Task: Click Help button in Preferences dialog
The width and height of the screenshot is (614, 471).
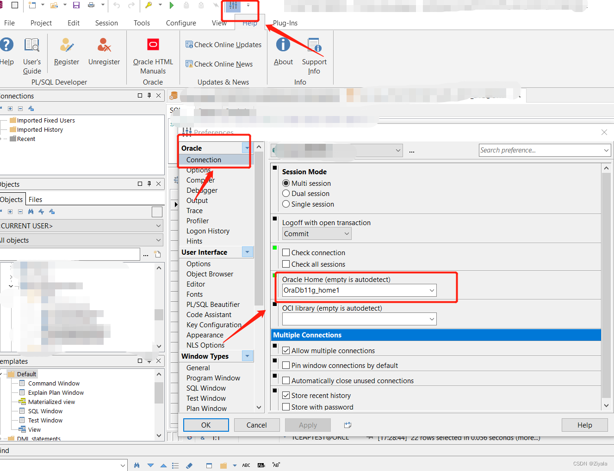Action: [584, 425]
